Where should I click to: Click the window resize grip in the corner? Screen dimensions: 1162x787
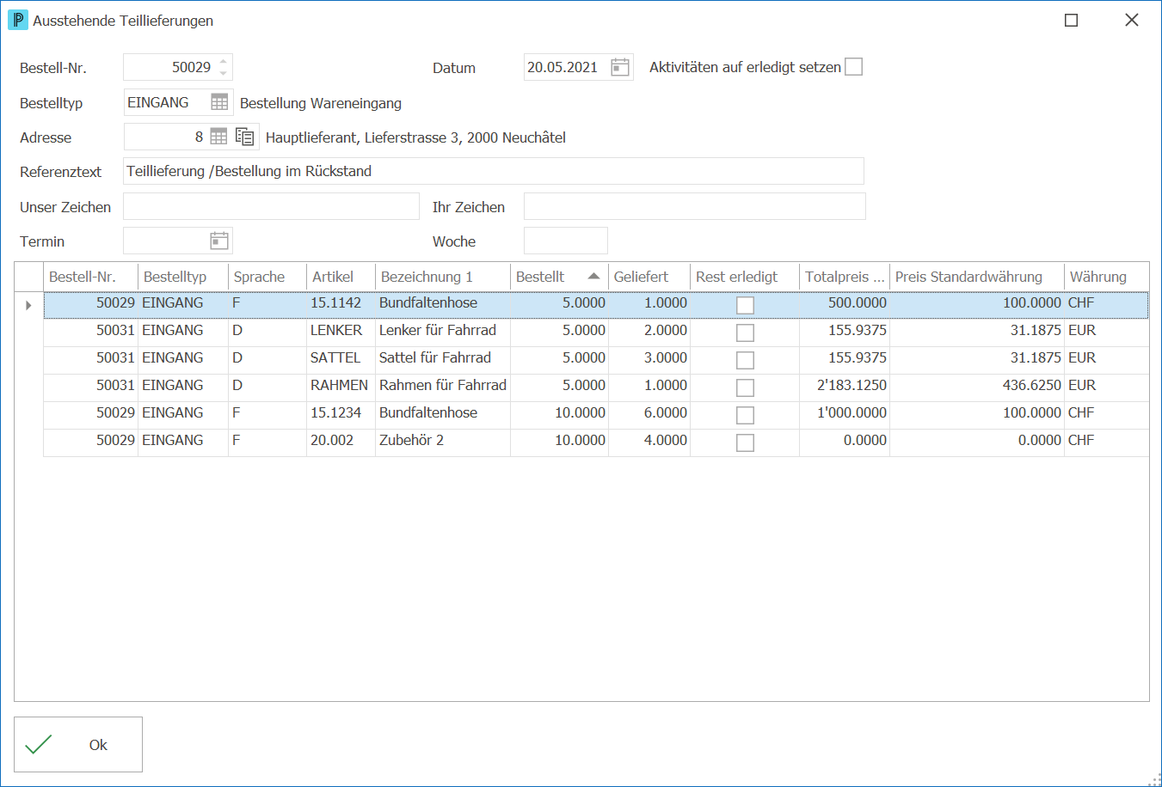(x=1154, y=779)
